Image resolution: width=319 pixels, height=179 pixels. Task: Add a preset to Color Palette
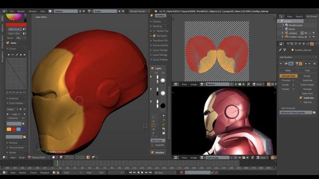click(20, 109)
